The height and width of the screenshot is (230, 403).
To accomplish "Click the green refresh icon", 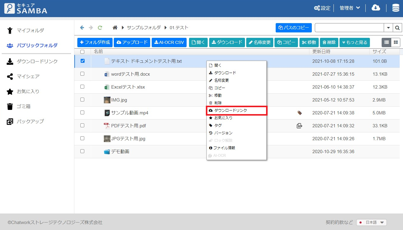I will [100, 28].
